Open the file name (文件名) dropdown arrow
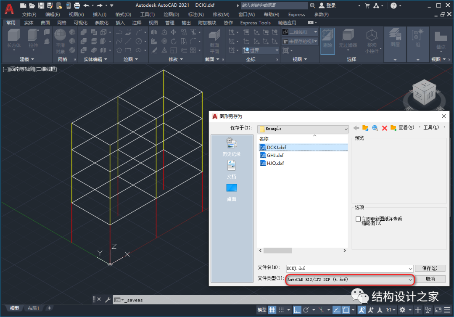 tap(410, 269)
